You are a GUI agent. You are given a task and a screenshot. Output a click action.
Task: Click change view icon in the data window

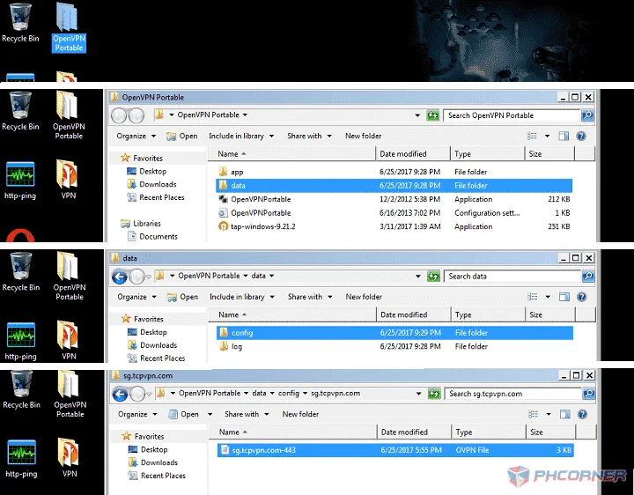[x=533, y=297]
